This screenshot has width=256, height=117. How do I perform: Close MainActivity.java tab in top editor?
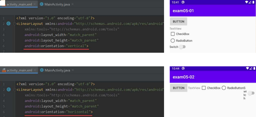(72, 4)
